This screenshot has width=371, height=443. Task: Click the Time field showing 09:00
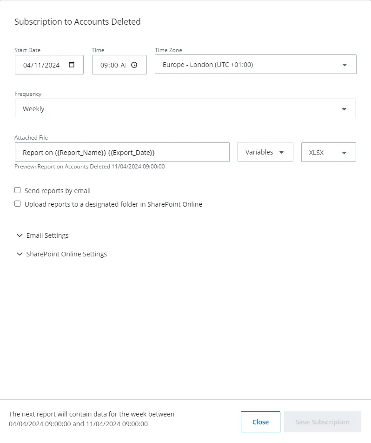(x=119, y=65)
